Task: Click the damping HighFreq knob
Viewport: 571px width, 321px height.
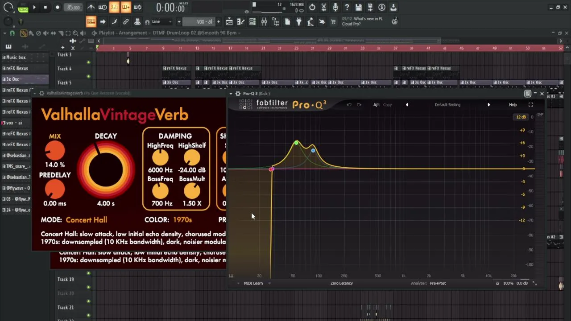Action: tap(160, 157)
